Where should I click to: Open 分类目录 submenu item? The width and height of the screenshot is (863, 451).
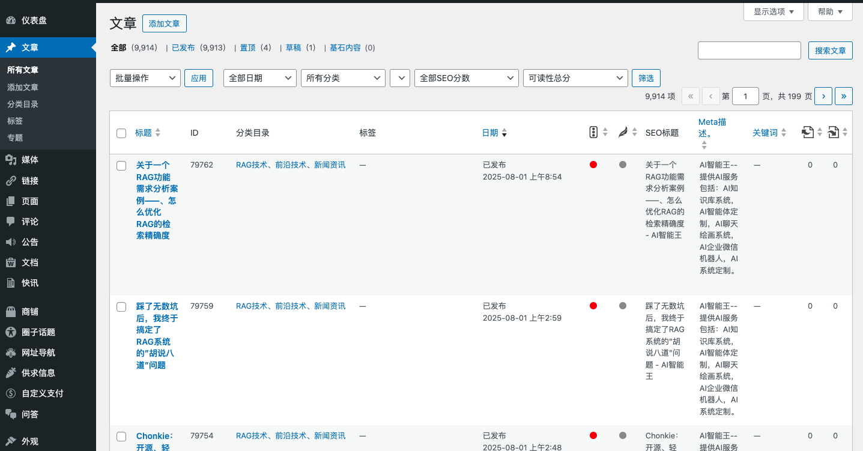click(23, 104)
